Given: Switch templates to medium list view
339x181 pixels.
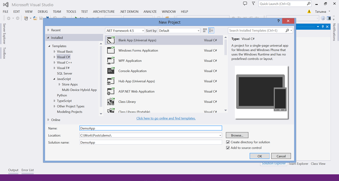Looking at the screenshot, I should tap(211, 31).
